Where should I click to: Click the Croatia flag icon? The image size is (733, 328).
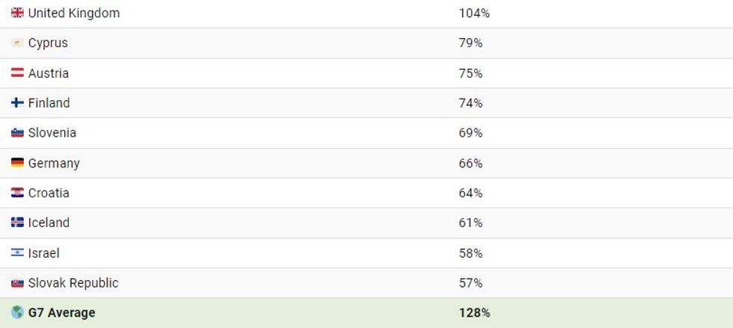point(17,193)
